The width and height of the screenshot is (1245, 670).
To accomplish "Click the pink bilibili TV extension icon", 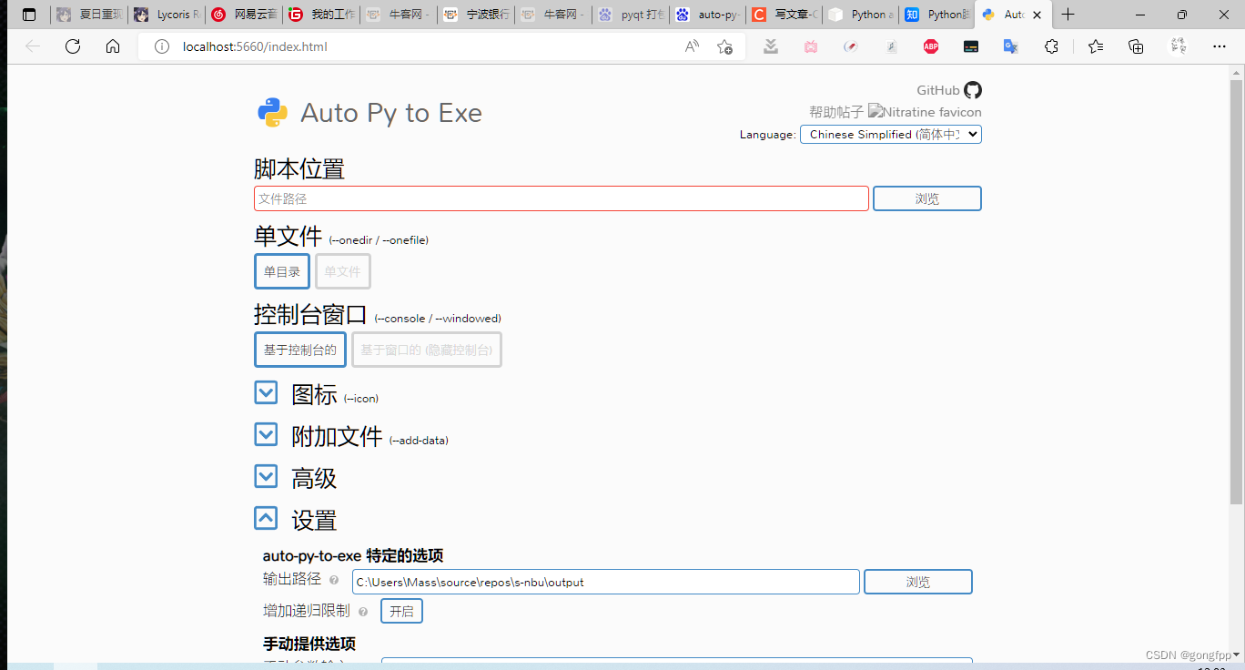I will 811,46.
